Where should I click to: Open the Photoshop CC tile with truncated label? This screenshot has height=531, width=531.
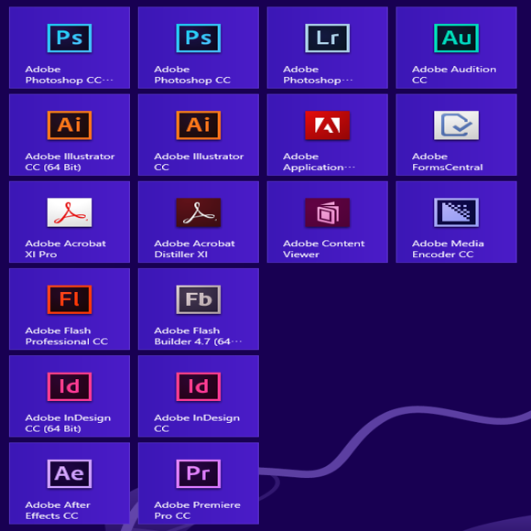[x=70, y=48]
